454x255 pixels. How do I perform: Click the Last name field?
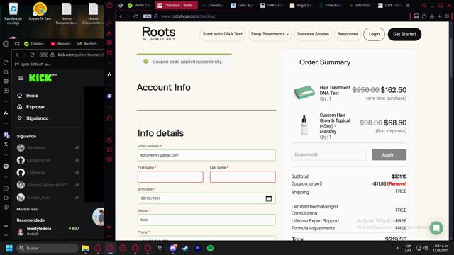[243, 176]
